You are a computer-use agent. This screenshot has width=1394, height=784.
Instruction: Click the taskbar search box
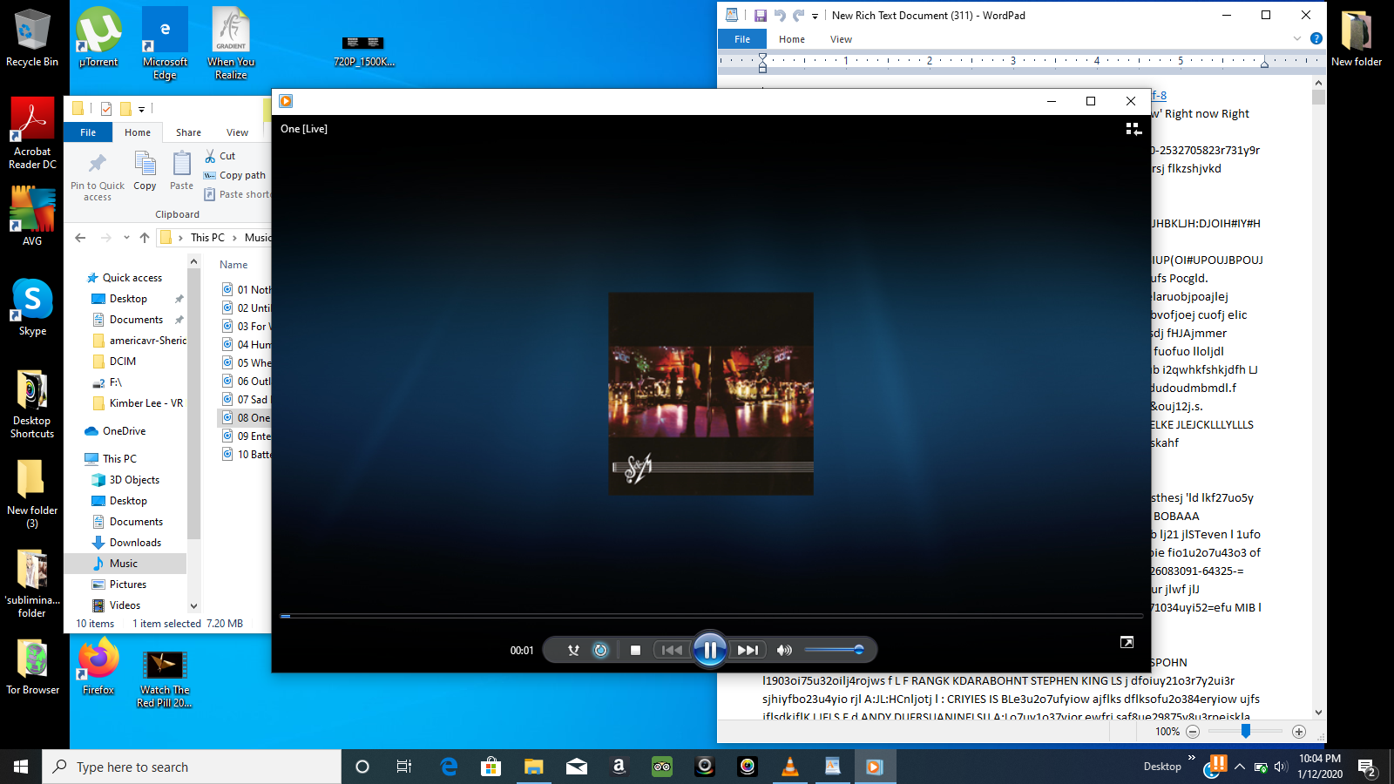coord(192,767)
